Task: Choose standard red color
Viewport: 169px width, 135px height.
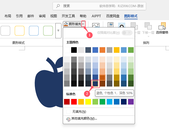Action: pyautogui.click(x=74, y=102)
